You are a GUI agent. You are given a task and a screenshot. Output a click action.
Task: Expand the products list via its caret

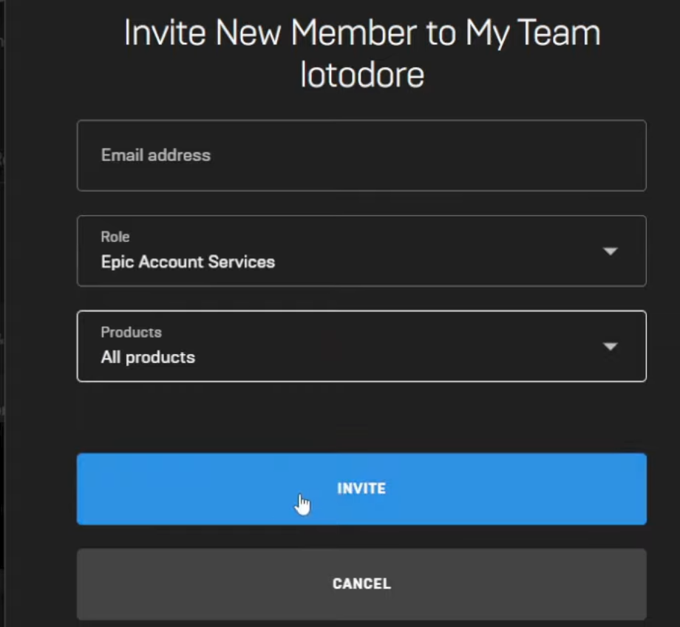point(610,347)
